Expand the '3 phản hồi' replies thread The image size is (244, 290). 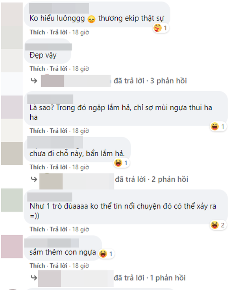click(x=150, y=81)
